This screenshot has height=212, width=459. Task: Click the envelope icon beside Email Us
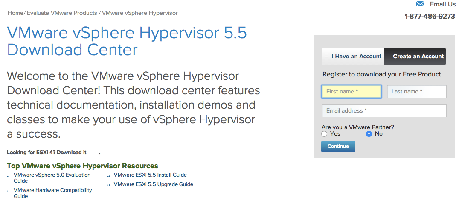[x=420, y=4]
